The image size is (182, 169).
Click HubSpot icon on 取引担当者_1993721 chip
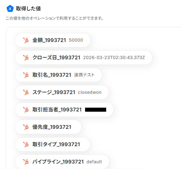coord(26,110)
